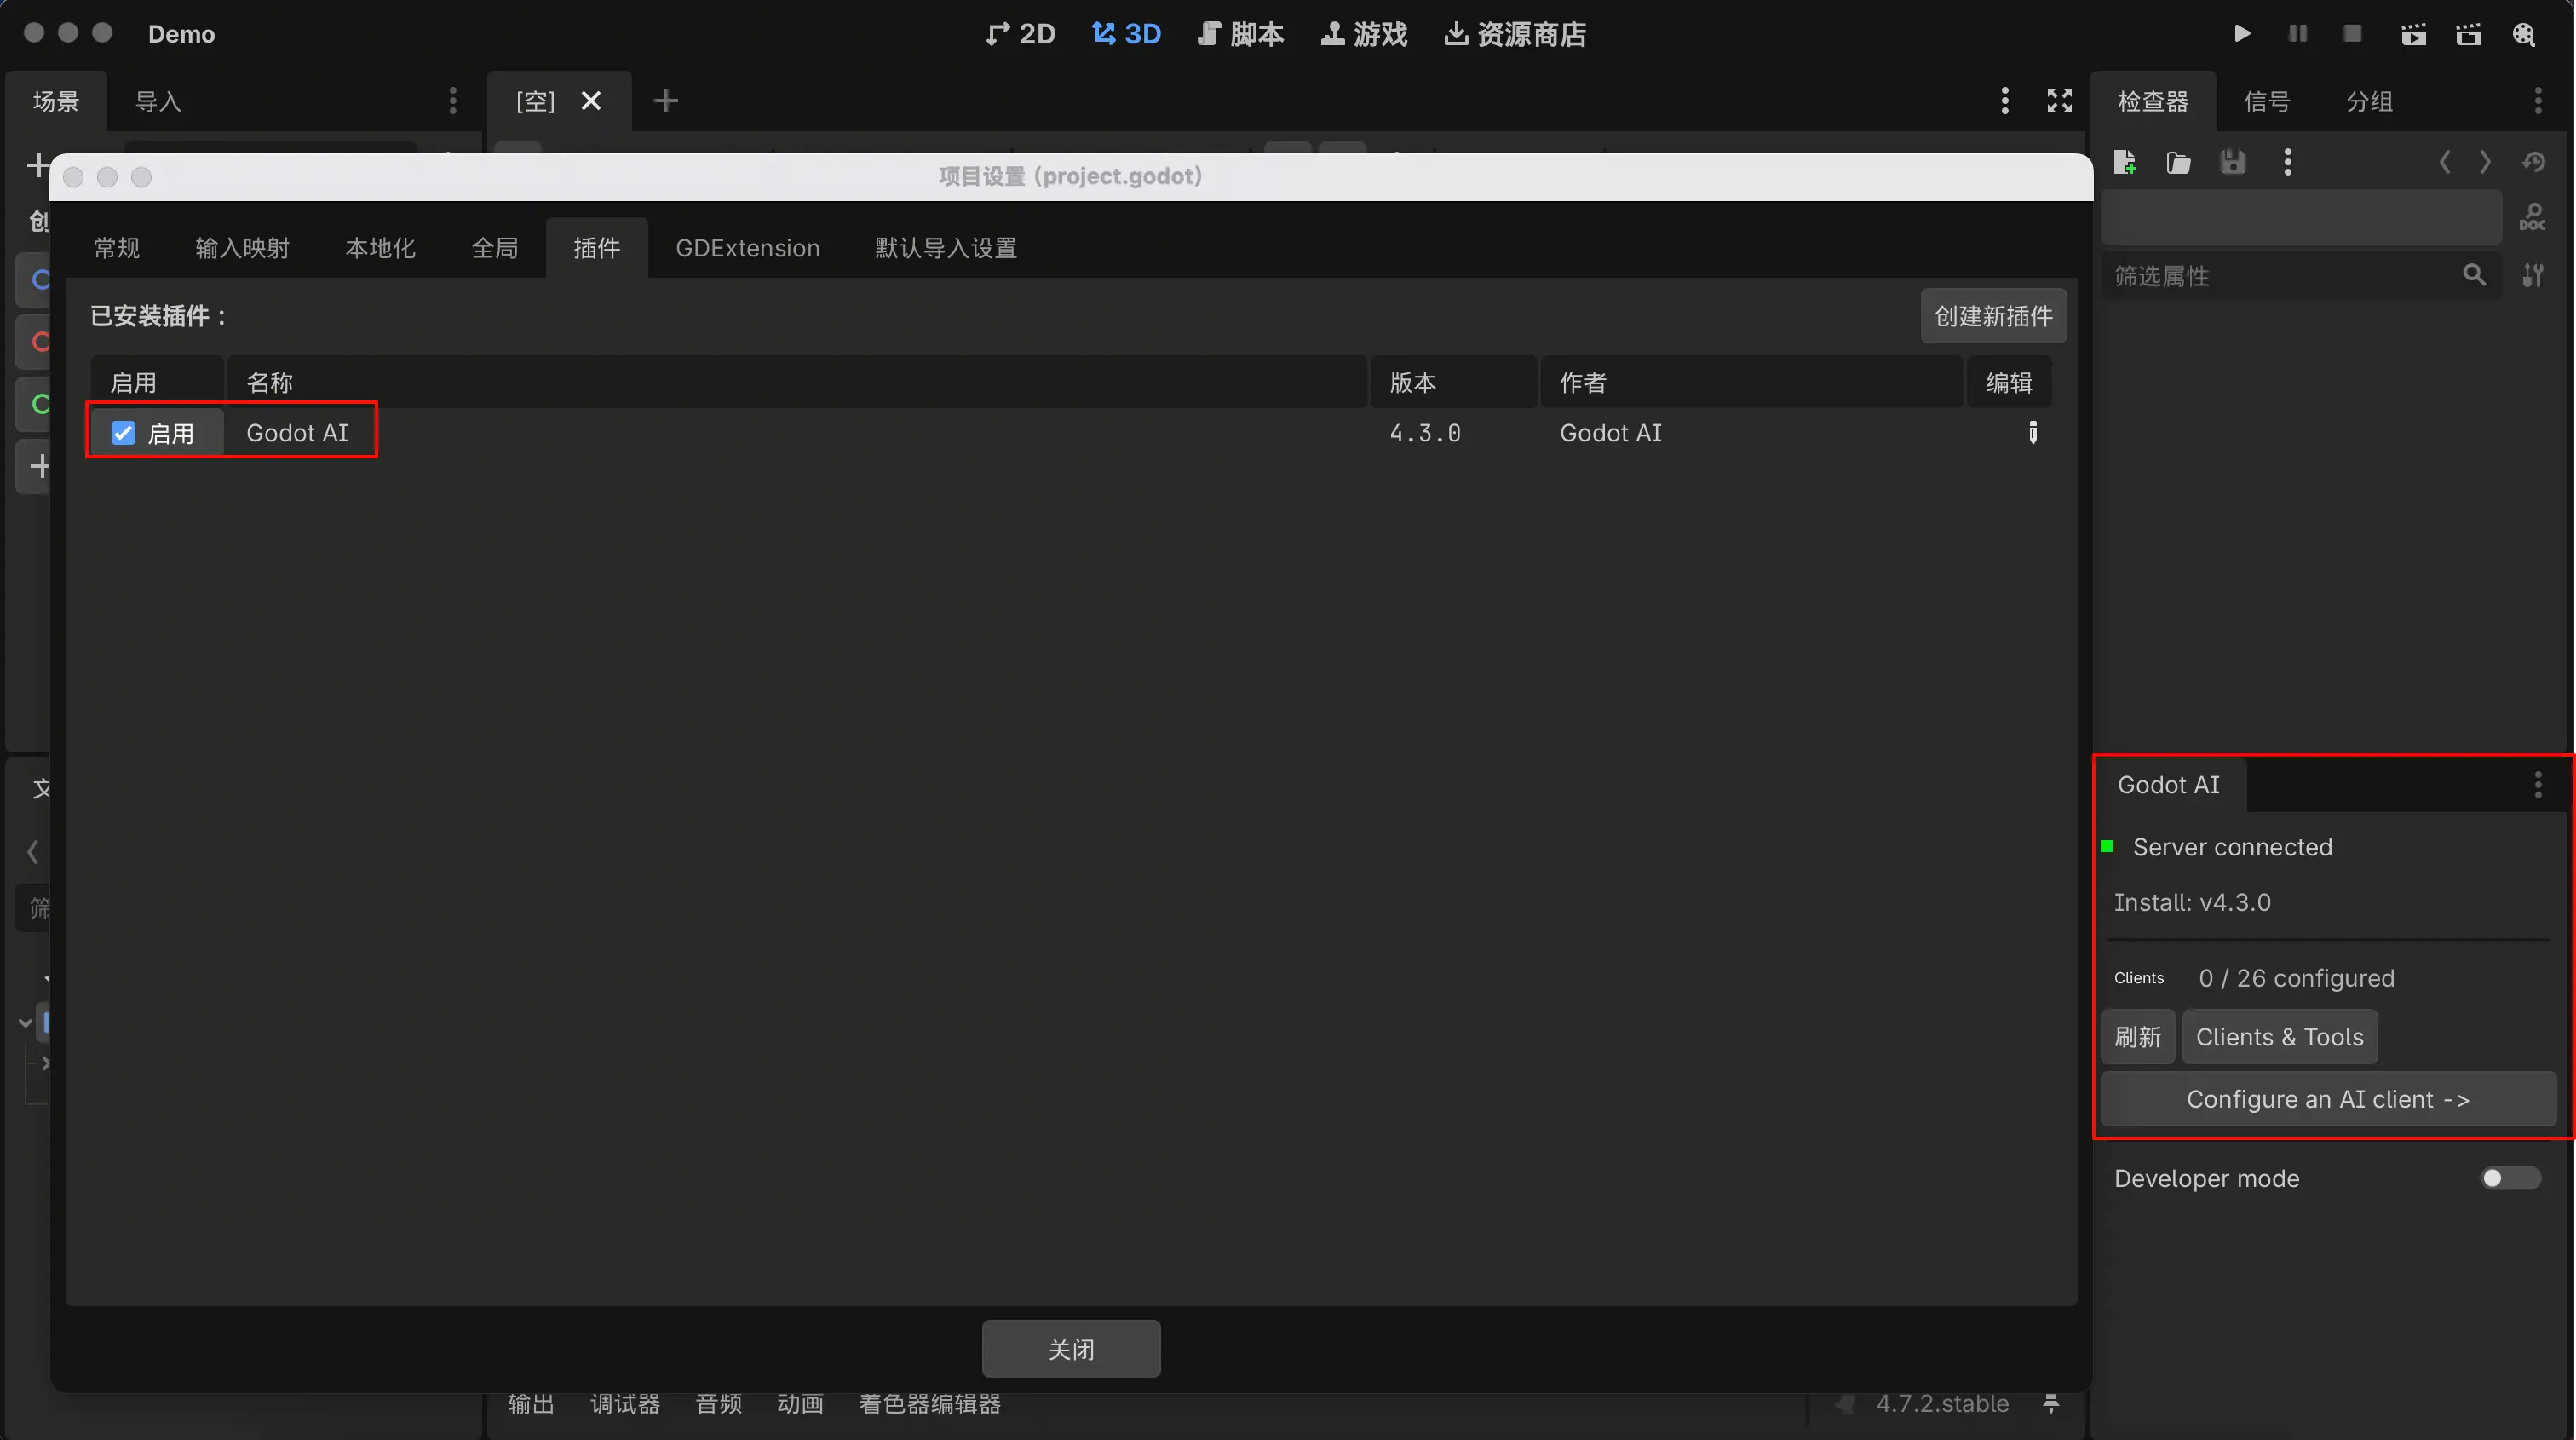The height and width of the screenshot is (1440, 2576).
Task: Switch to the 信号 signals tab
Action: point(2267,101)
